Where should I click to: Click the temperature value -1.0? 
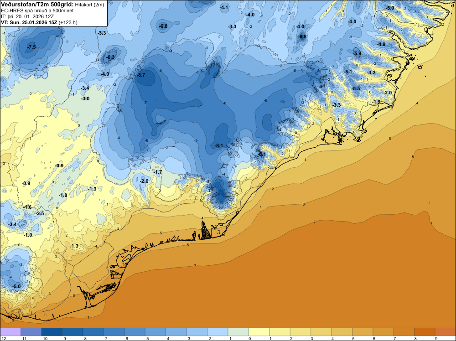pos(28,235)
